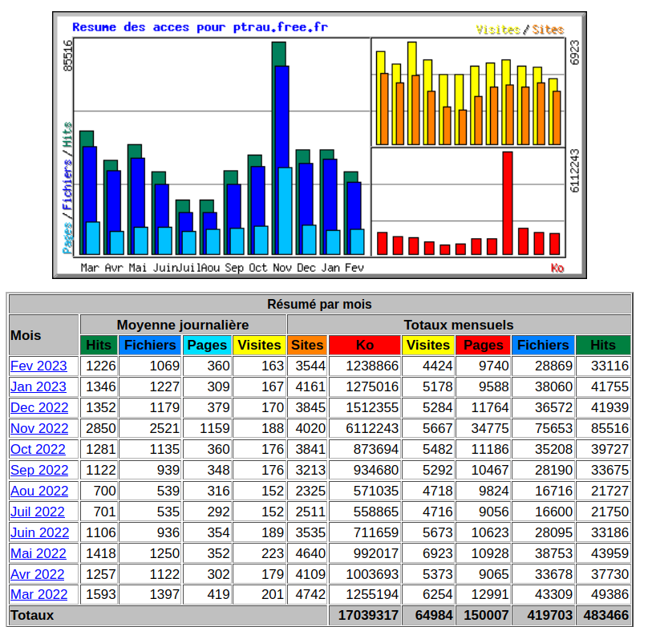Click the Résumé par mois table title

coord(319,305)
